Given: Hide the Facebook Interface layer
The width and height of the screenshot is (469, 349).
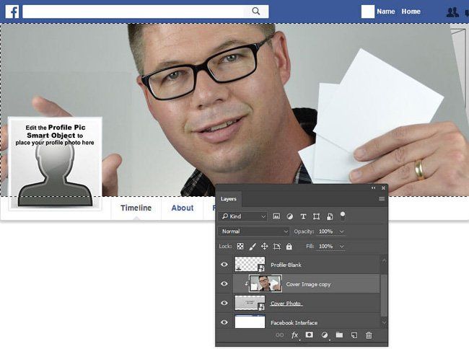Looking at the screenshot, I should pyautogui.click(x=224, y=322).
